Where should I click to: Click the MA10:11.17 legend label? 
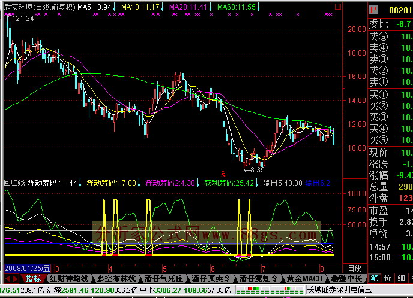pos(140,7)
